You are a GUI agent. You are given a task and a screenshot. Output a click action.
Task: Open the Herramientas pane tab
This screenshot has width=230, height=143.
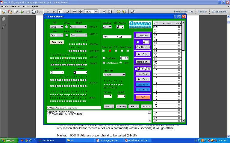point(183,12)
